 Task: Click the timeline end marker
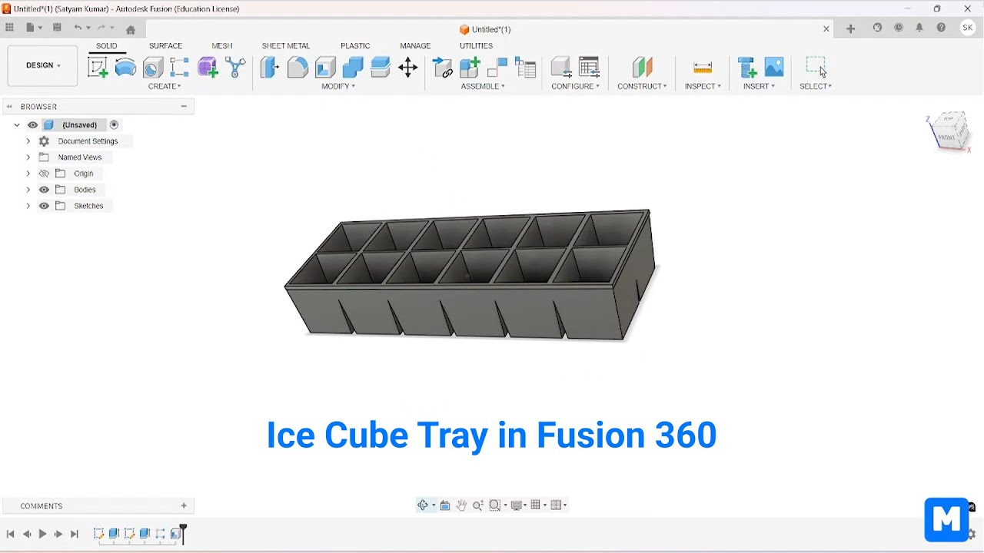click(183, 533)
